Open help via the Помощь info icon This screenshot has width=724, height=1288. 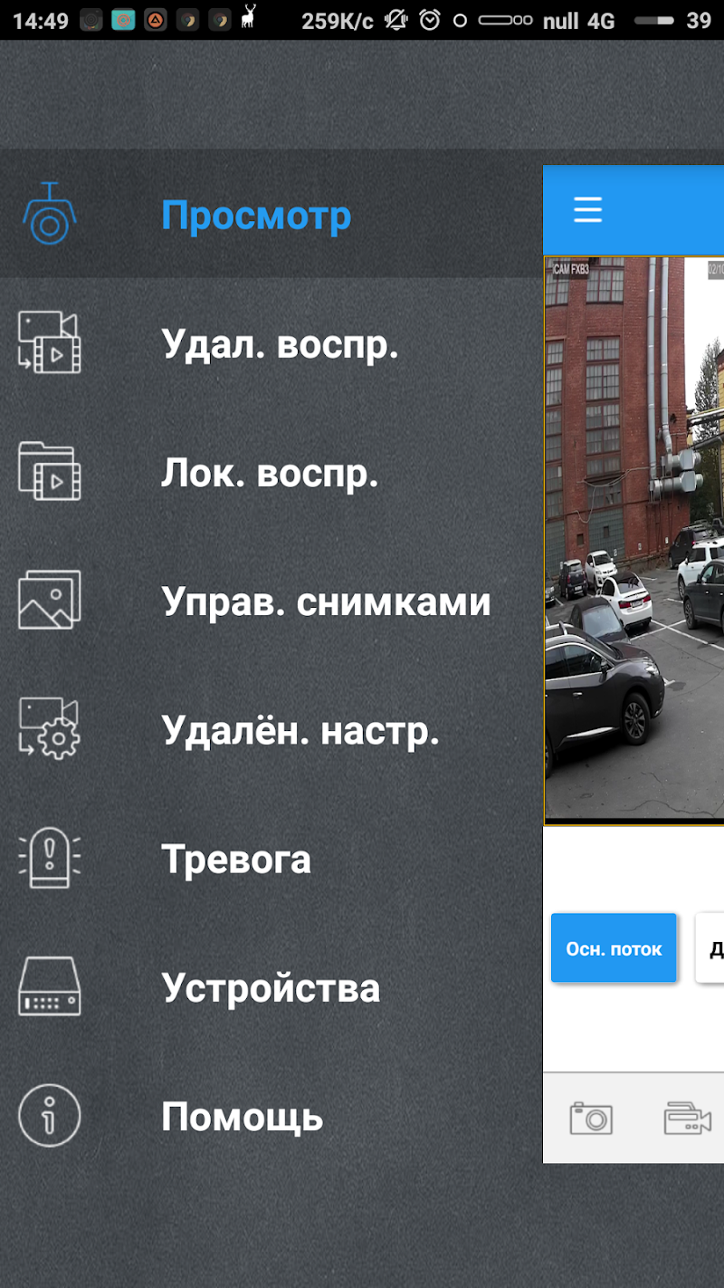(x=50, y=1117)
